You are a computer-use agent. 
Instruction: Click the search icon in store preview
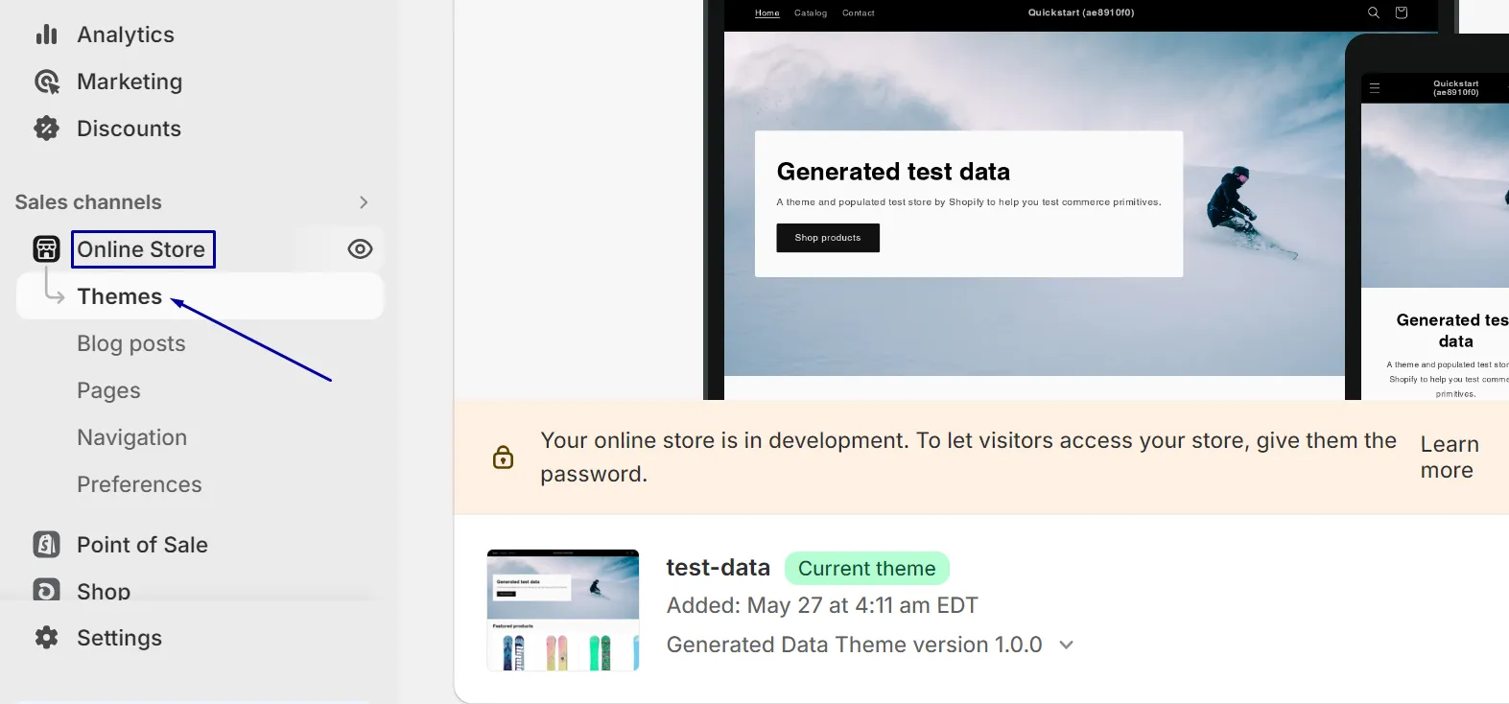click(x=1374, y=12)
